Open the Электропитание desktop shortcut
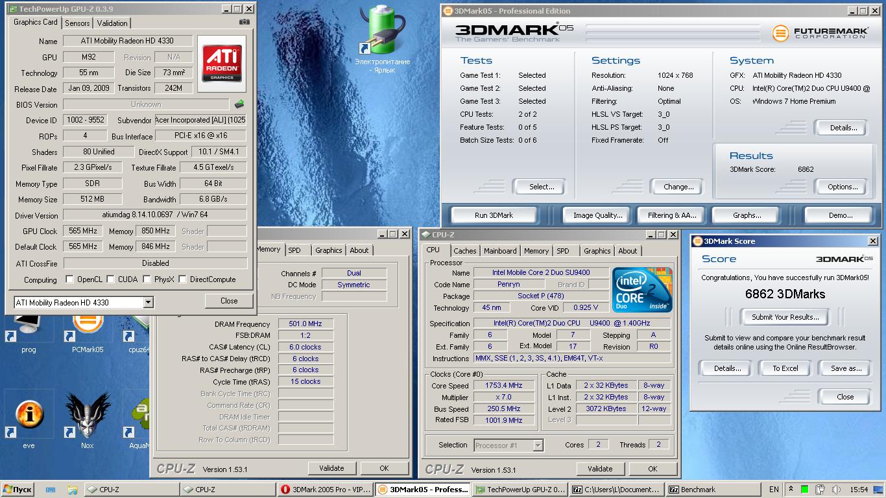 coord(383,39)
